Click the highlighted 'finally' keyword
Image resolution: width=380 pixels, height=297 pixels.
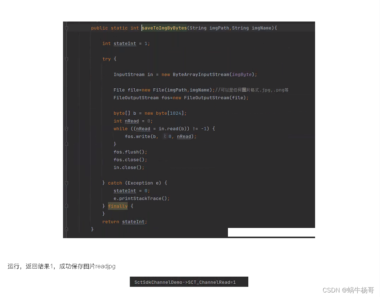[118, 206]
